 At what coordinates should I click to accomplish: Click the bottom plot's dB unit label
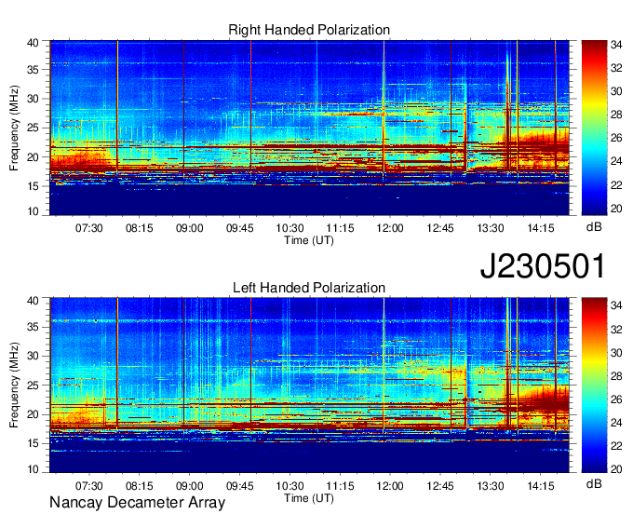click(x=594, y=483)
